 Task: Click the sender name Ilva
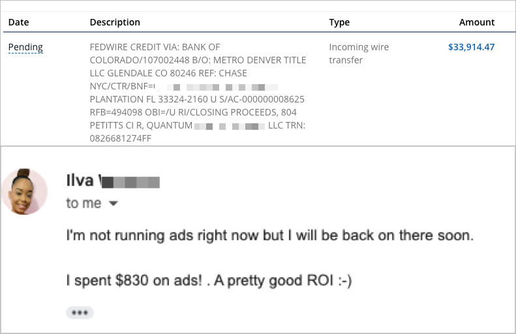[80, 181]
